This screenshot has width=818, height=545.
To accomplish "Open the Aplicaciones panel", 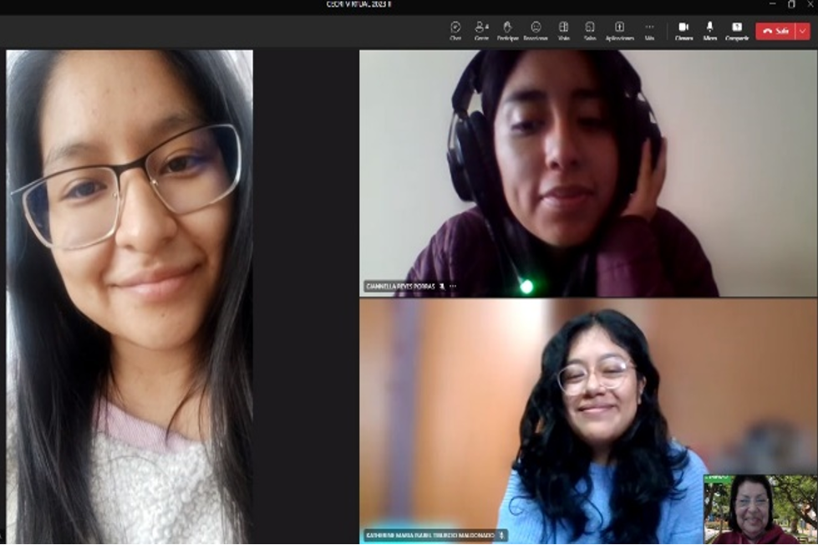I will [619, 31].
